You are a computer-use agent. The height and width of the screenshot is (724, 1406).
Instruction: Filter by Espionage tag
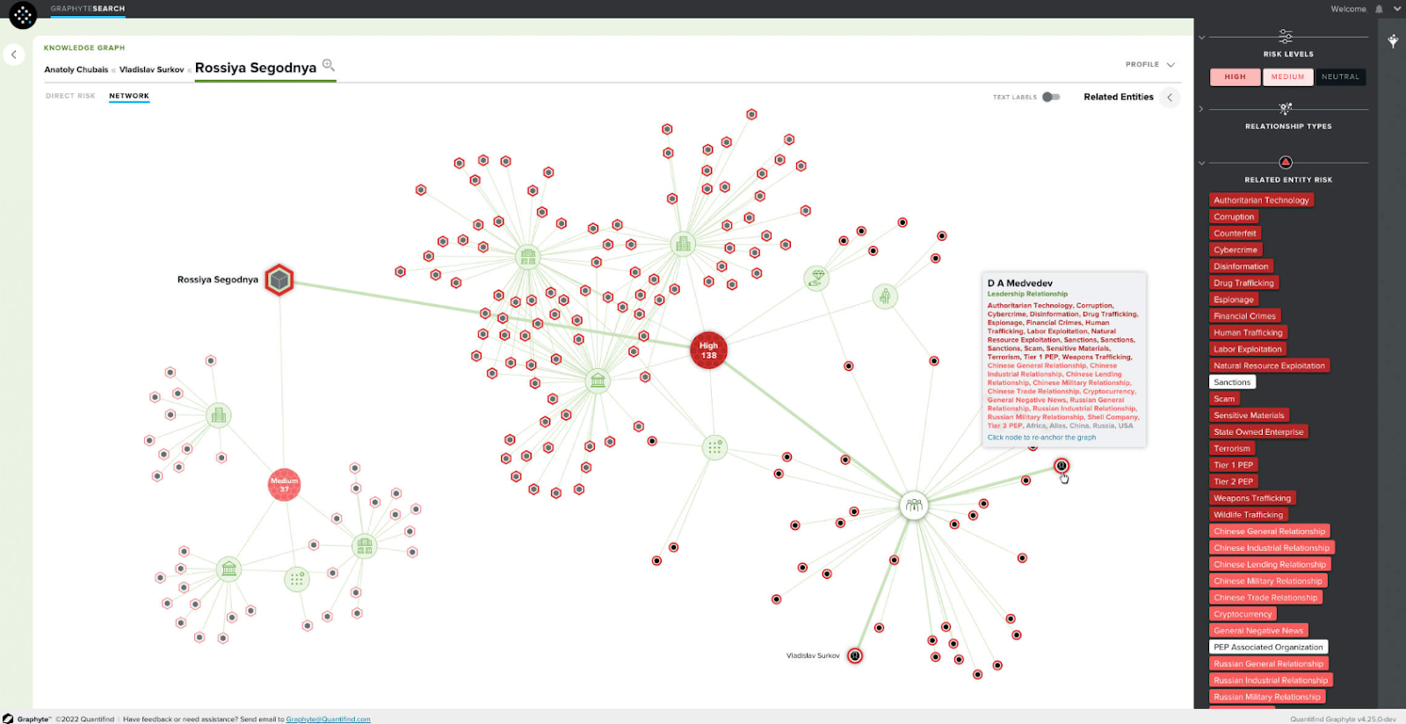pos(1234,300)
